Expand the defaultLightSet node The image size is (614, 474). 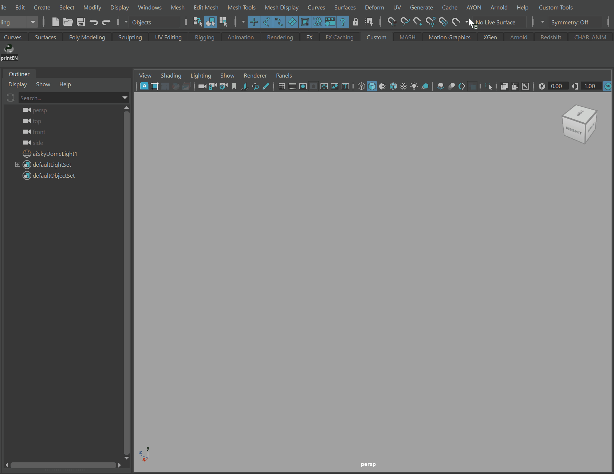click(x=17, y=165)
